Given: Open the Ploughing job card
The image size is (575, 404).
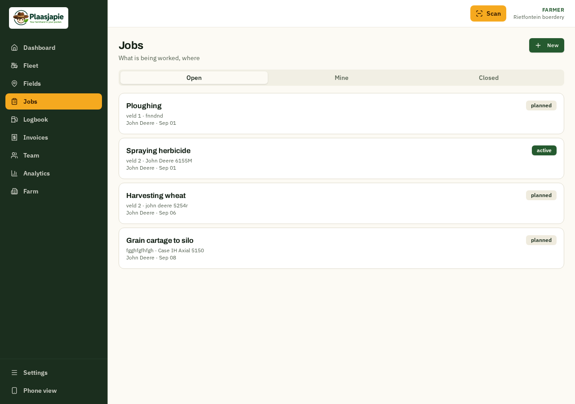Looking at the screenshot, I should (341, 114).
